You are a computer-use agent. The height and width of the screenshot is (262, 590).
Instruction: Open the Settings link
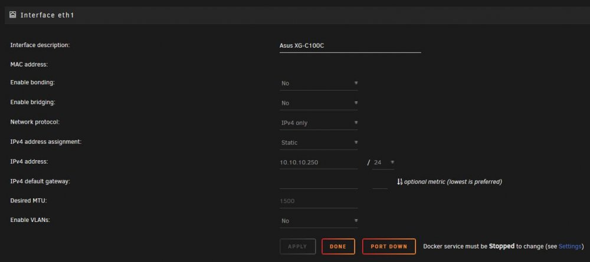click(570, 247)
